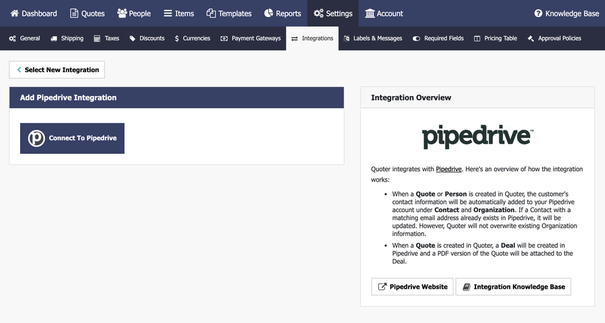The image size is (605, 323).
Task: Click the Knowledge Base question mark icon
Action: click(x=538, y=14)
